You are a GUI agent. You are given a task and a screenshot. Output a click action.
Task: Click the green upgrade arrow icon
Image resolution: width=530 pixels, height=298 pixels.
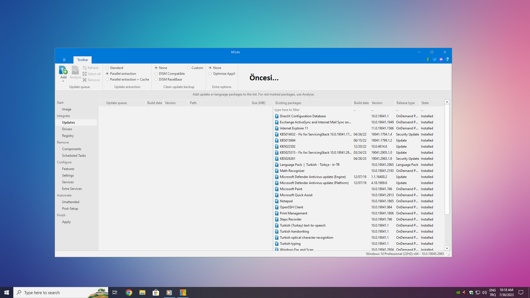coord(428,59)
